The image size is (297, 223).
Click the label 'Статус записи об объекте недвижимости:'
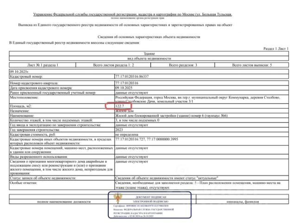(x=43, y=178)
